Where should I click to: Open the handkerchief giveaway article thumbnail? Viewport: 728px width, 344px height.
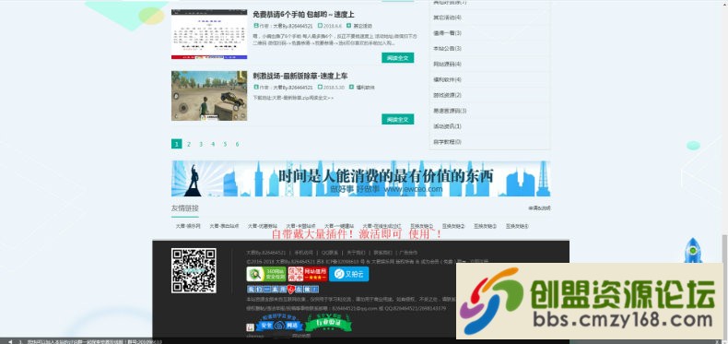(209, 34)
